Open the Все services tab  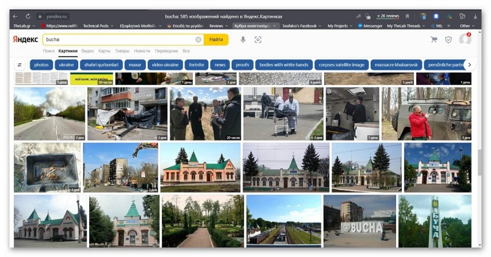[186, 51]
